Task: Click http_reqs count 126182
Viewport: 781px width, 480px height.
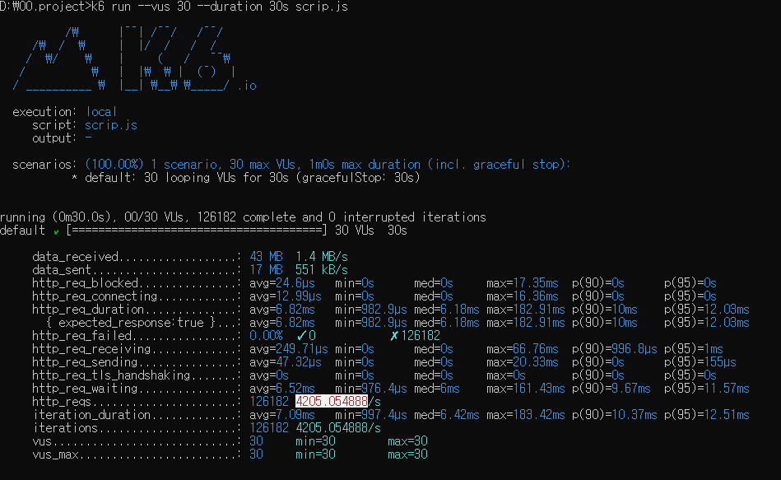Action: pyautogui.click(x=269, y=402)
